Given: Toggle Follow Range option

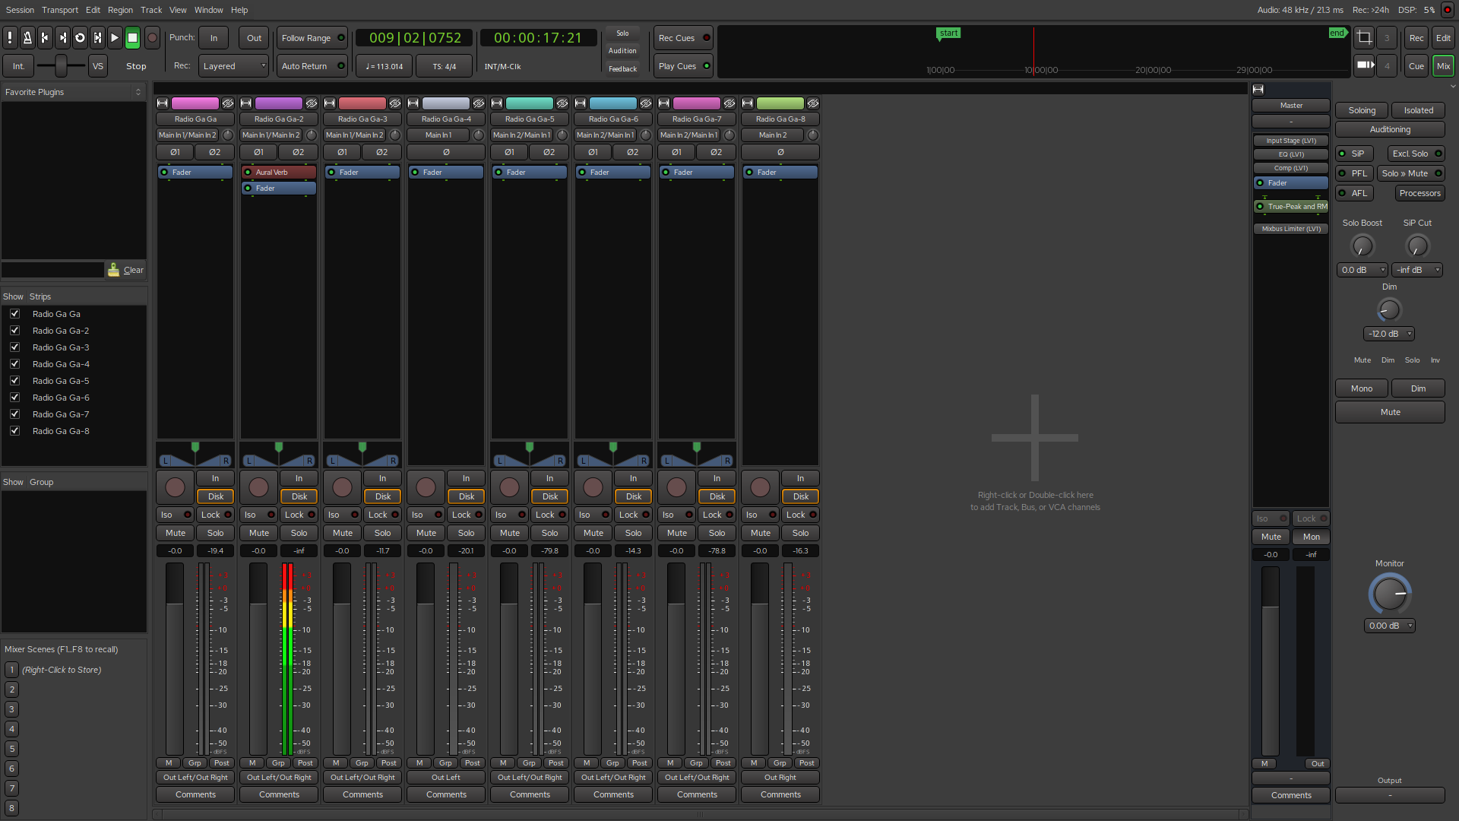Looking at the screenshot, I should coord(312,38).
